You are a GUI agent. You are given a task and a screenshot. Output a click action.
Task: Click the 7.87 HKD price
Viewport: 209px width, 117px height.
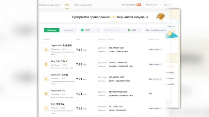pyautogui.click(x=81, y=50)
